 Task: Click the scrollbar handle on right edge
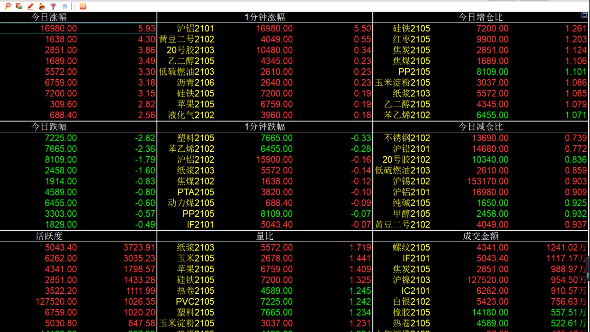click(588, 269)
